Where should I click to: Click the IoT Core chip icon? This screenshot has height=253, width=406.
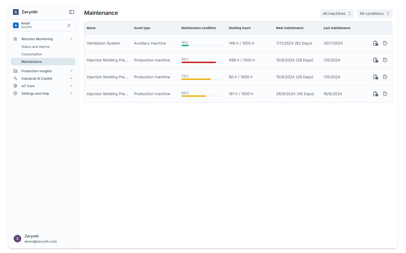15,86
